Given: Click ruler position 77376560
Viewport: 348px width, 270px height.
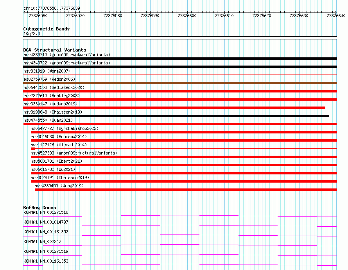Looking at the screenshot, I should coord(38,16).
